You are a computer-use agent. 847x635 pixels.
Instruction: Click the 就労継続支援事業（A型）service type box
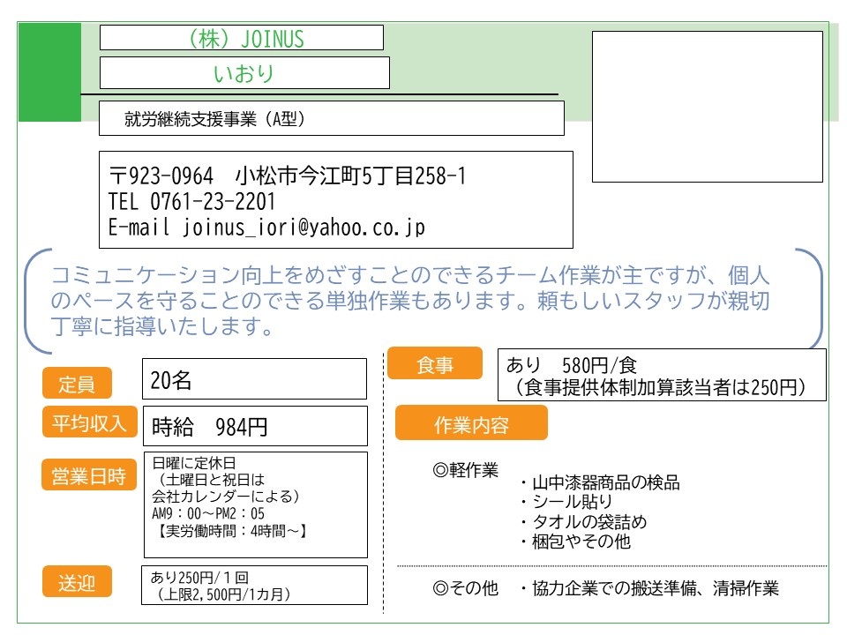click(331, 118)
